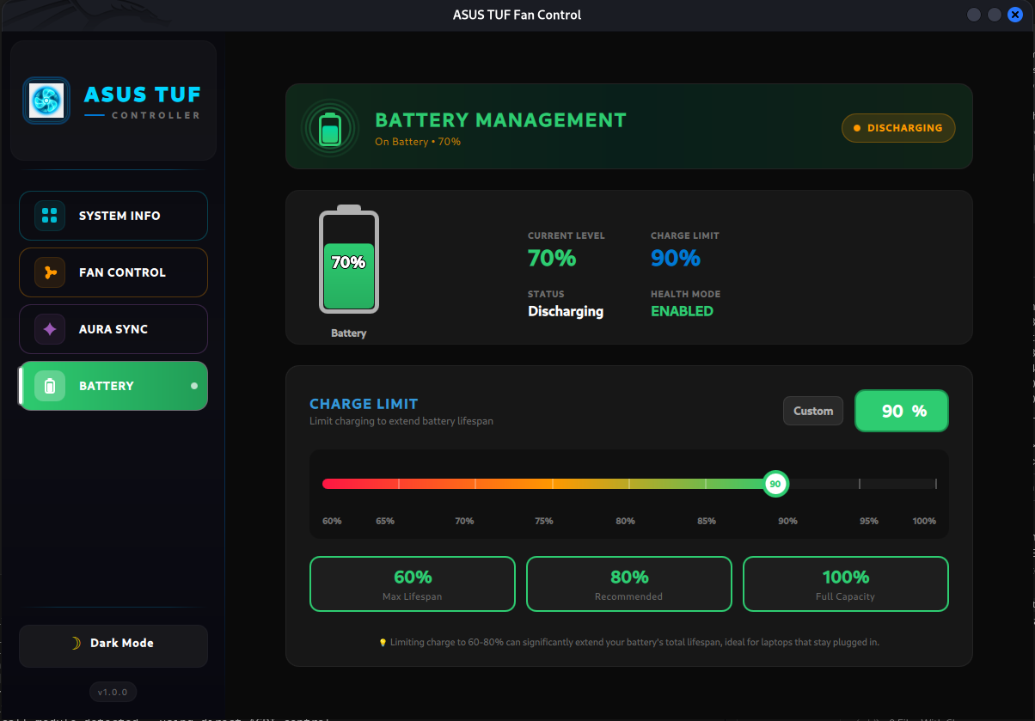Open the Fan Control page

coord(113,272)
